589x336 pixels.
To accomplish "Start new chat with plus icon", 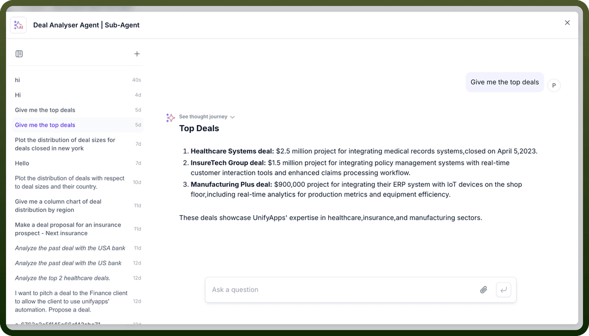I will click(137, 54).
